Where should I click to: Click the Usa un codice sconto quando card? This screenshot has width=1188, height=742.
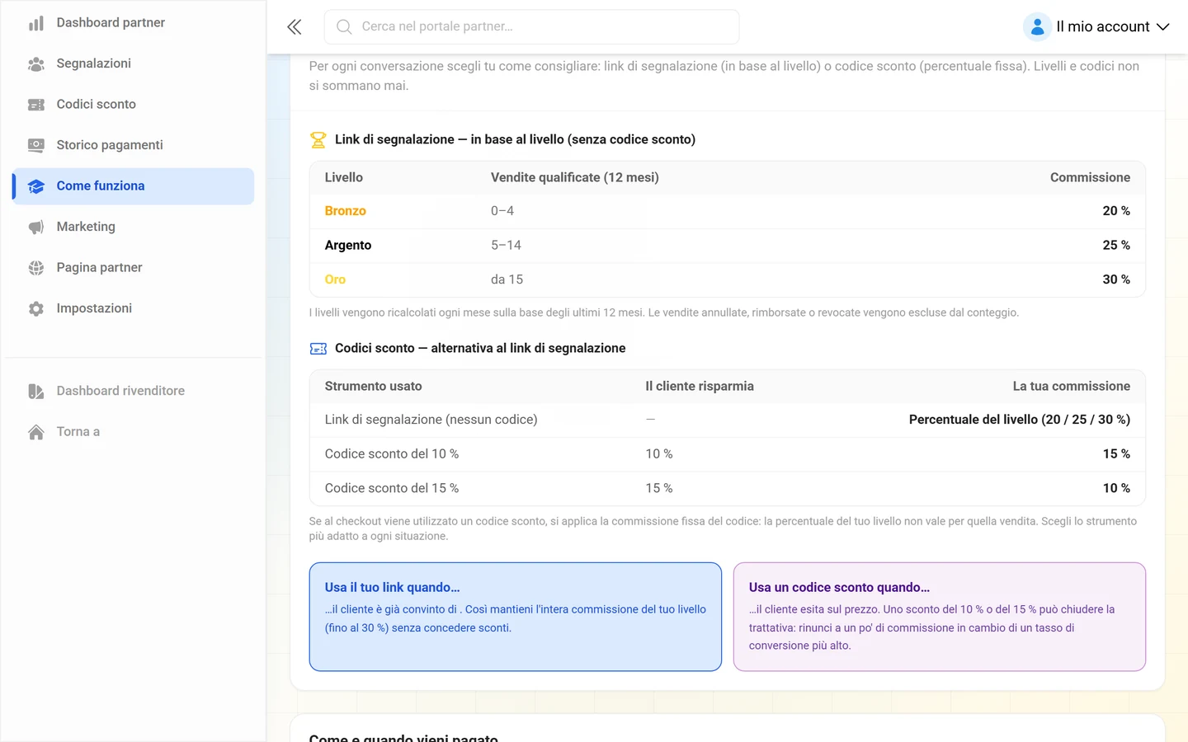(940, 617)
